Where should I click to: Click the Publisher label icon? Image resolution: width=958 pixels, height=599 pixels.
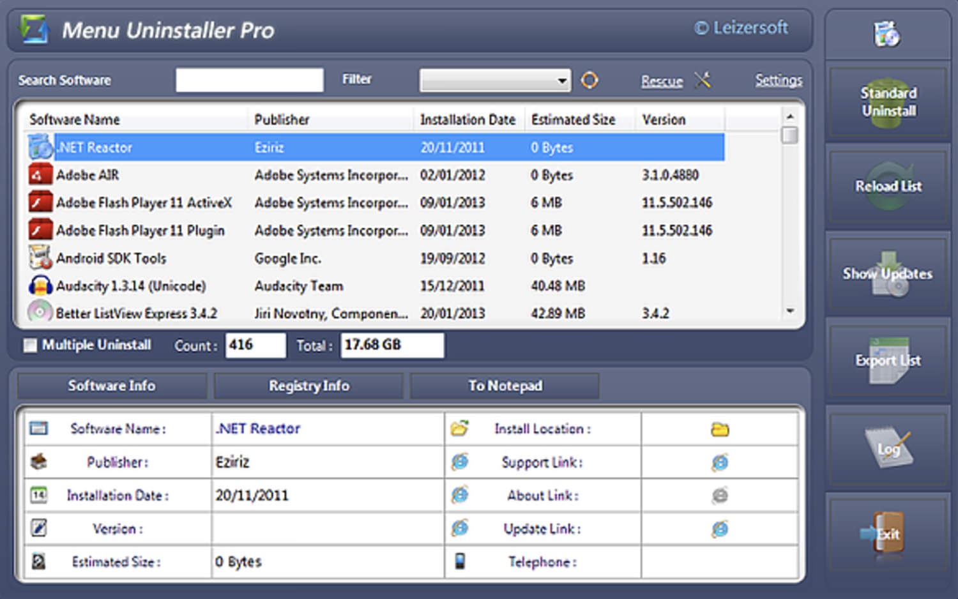39,461
